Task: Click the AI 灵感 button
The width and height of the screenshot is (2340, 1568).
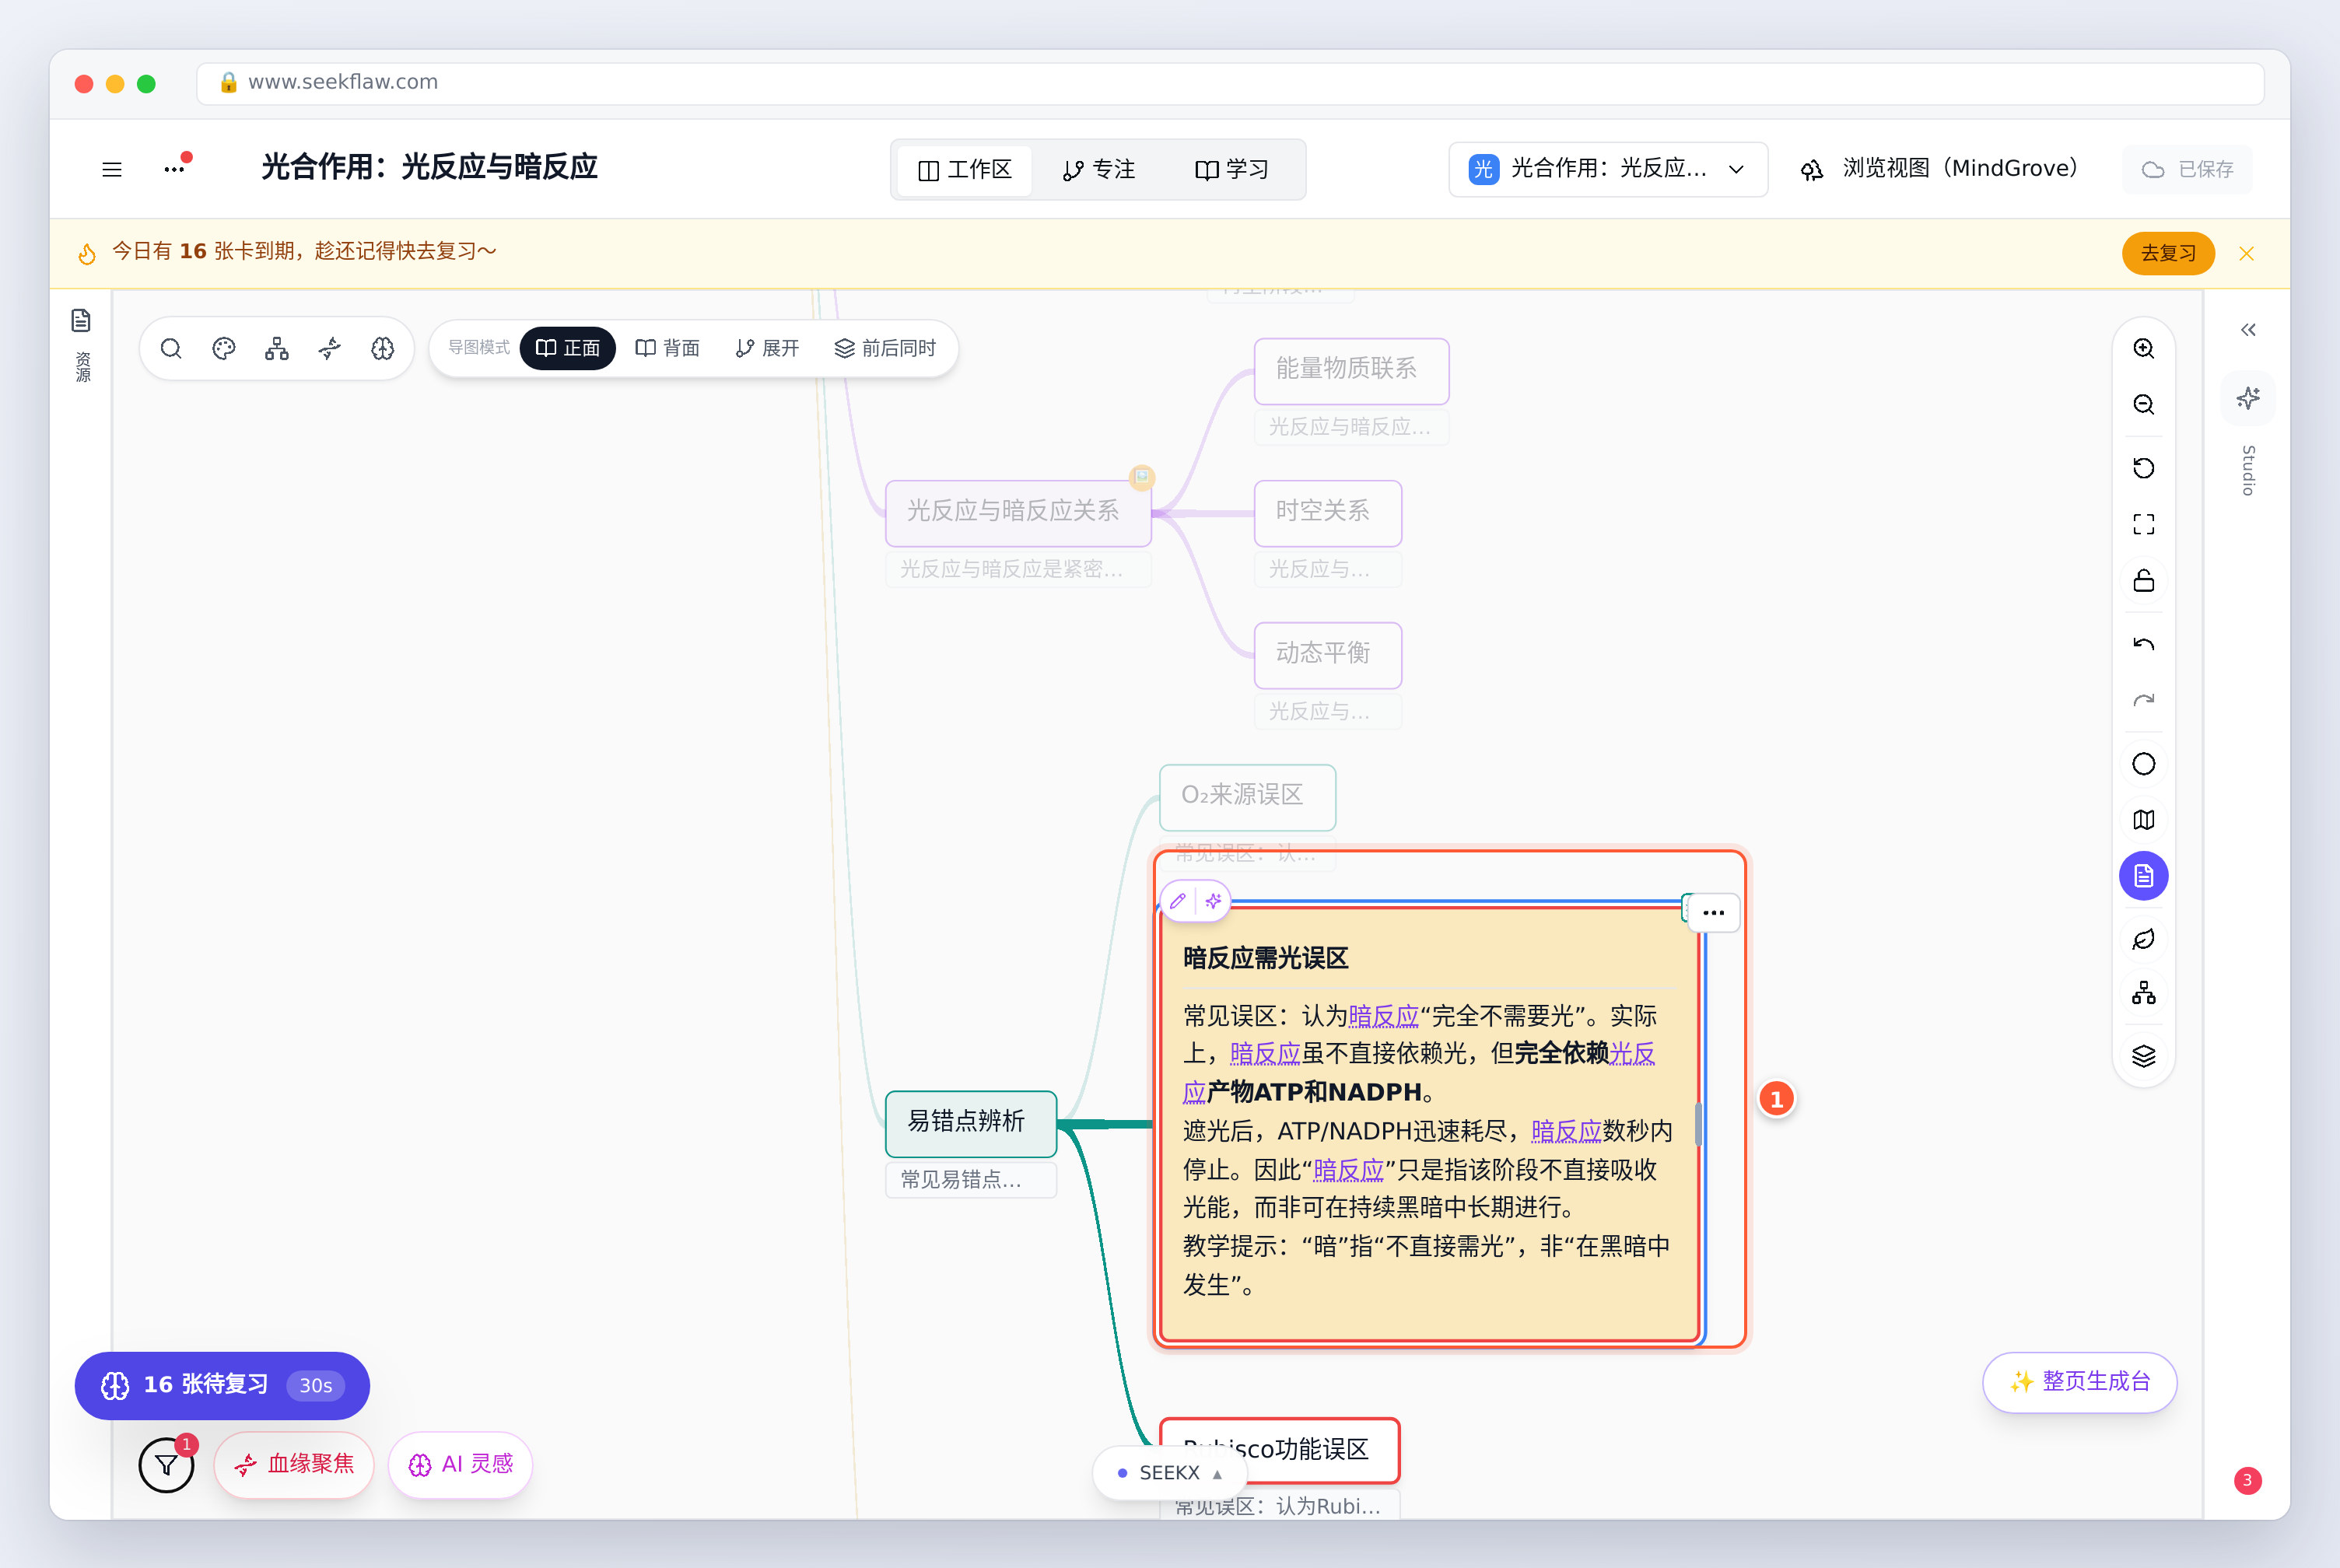Action: 461,1465
